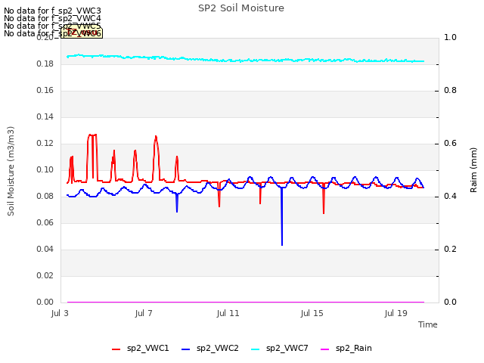Click the 0.10 left axis tick label
The height and width of the screenshot is (363, 484).
45,169
